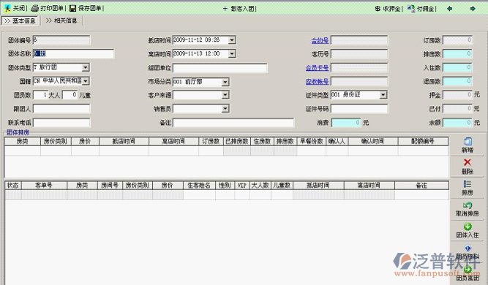
Task: Click the 房间号 column header
Action: click(110, 185)
